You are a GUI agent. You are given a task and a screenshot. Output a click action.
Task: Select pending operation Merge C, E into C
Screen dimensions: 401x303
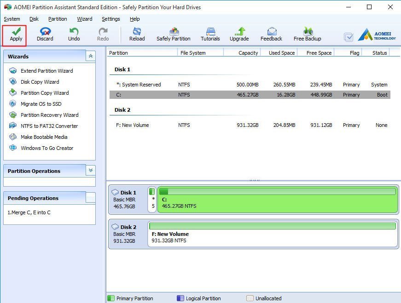pyautogui.click(x=29, y=212)
